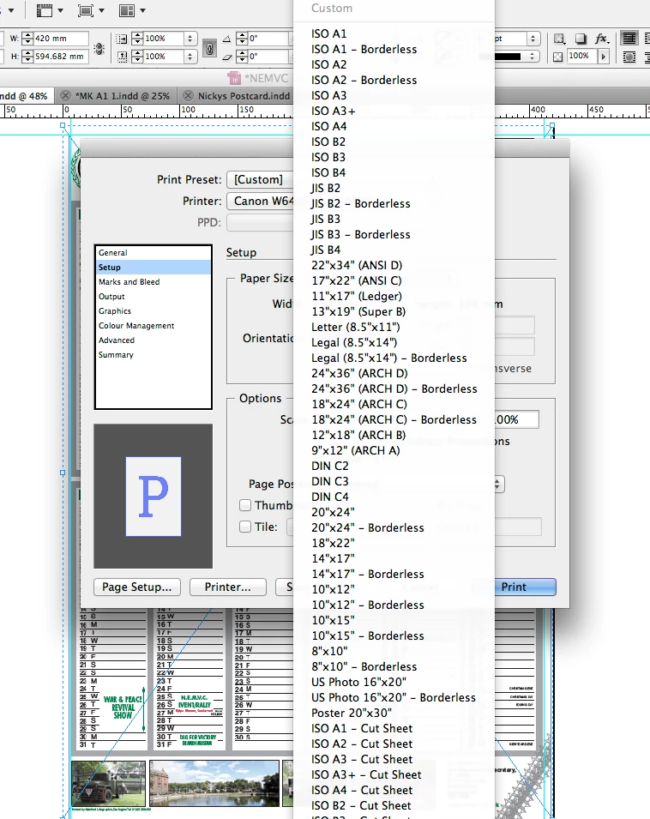This screenshot has height=819, width=650.
Task: Close the MK A1 1.indd tab using its X
Action: pyautogui.click(x=65, y=96)
